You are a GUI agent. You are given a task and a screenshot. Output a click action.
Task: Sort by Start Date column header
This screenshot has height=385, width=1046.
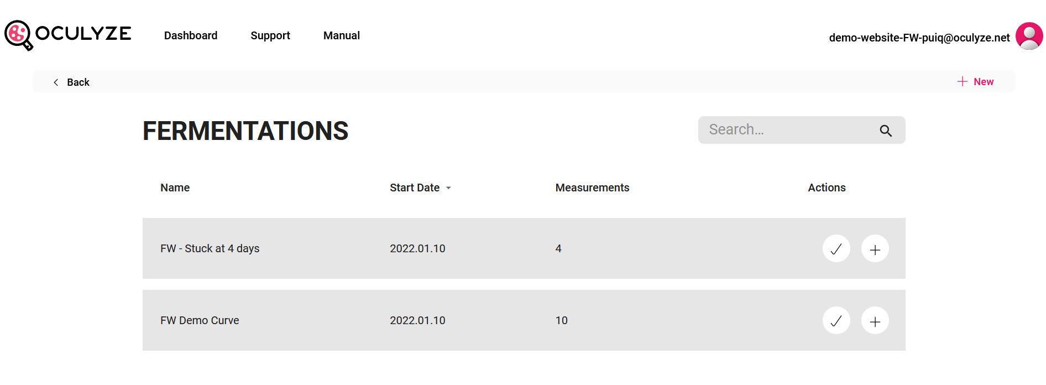tap(415, 188)
